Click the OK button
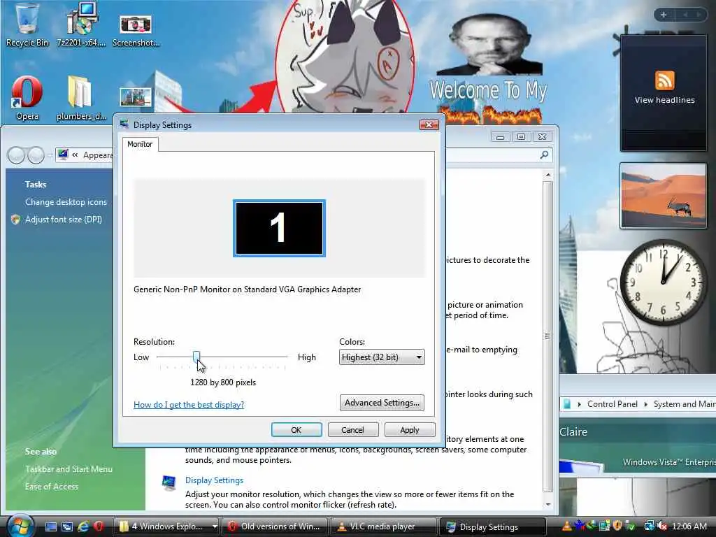 tap(296, 430)
